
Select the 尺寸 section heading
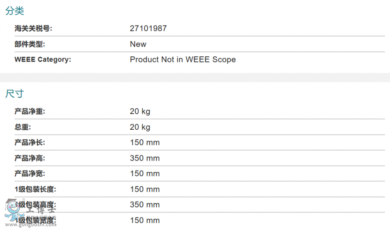coord(14,94)
